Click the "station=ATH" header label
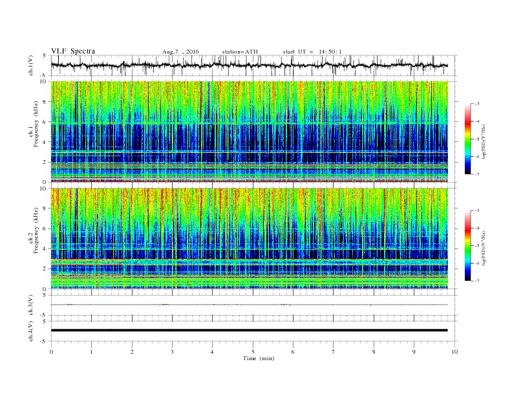512x395 pixels. pos(240,52)
